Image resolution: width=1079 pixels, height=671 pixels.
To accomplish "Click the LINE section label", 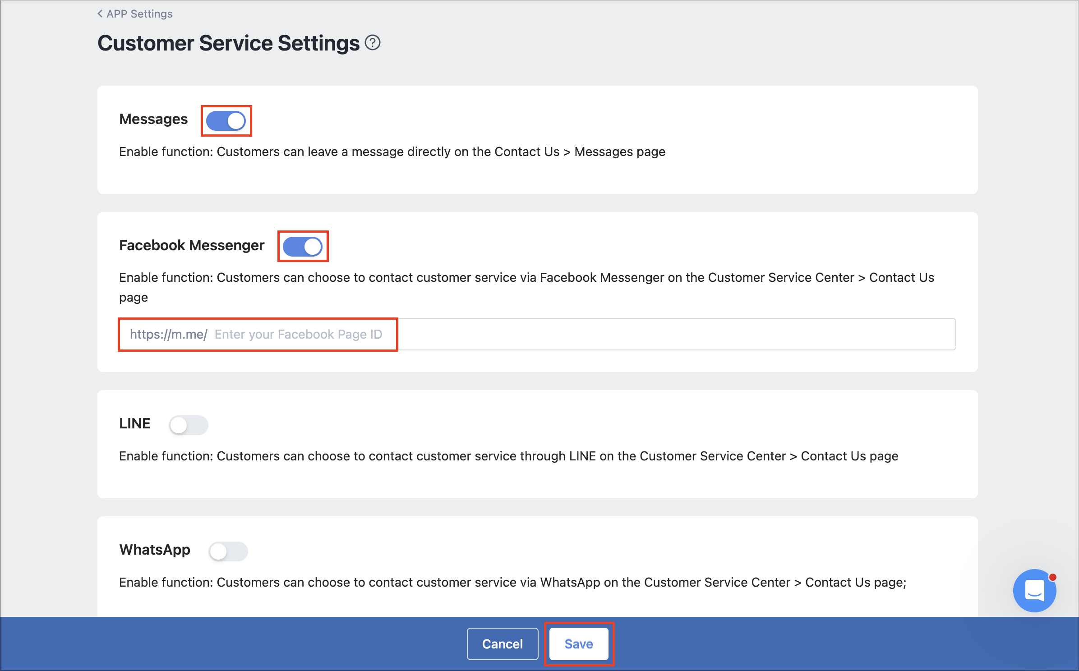I will click(x=135, y=423).
